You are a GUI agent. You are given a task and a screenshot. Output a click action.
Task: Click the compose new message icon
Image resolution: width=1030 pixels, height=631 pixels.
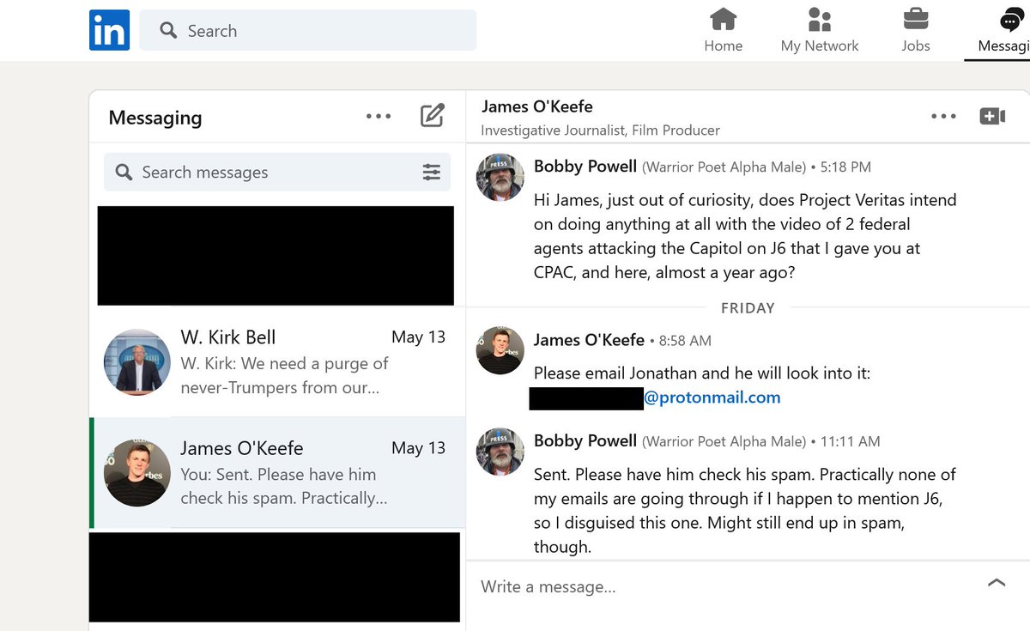click(432, 116)
